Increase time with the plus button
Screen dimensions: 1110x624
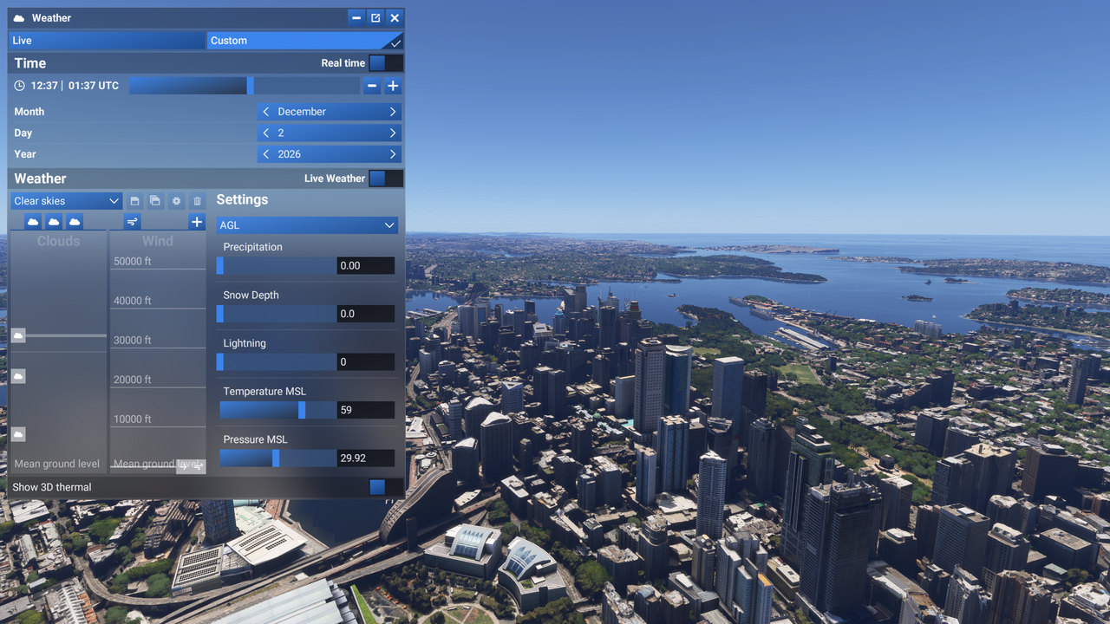pyautogui.click(x=393, y=86)
